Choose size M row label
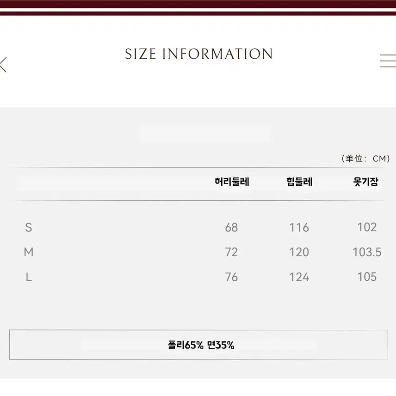This screenshot has width=396, height=396. (x=29, y=252)
